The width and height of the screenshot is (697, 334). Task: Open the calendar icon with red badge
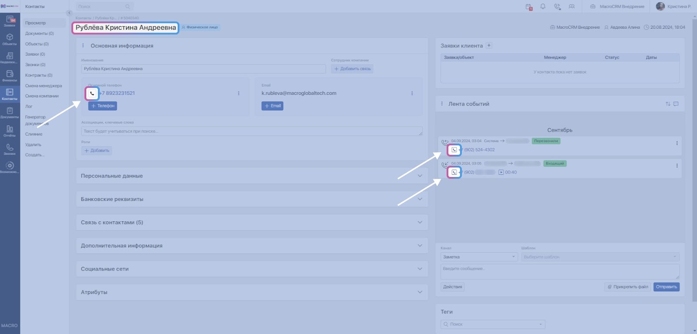pos(528,7)
